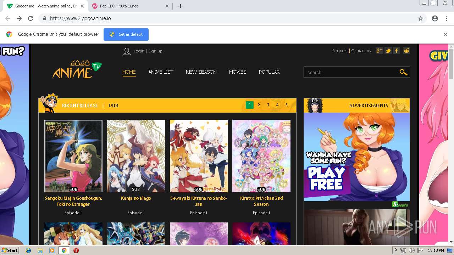Click the user profile icon beside Login
Screen dimensions: 454x255
127,51
